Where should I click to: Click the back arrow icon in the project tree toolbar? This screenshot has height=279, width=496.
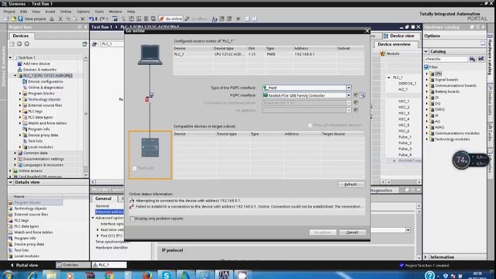pyautogui.click(x=19, y=44)
